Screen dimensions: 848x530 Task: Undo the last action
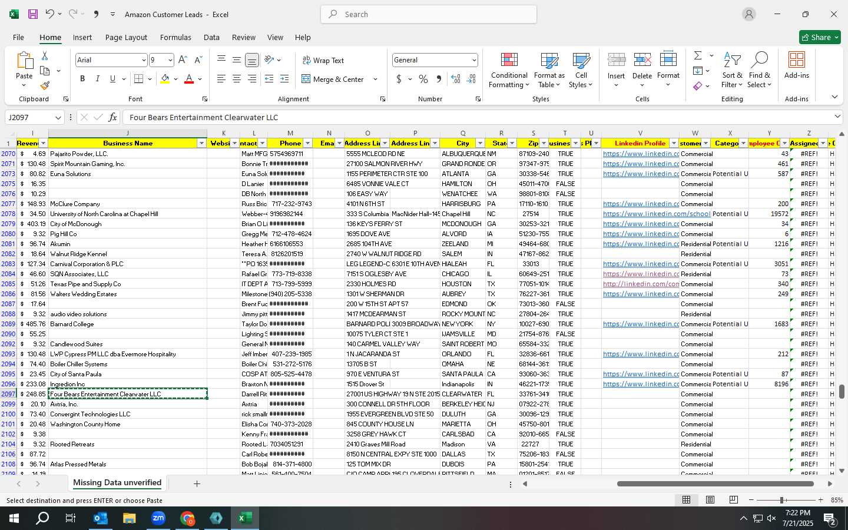pyautogui.click(x=50, y=14)
